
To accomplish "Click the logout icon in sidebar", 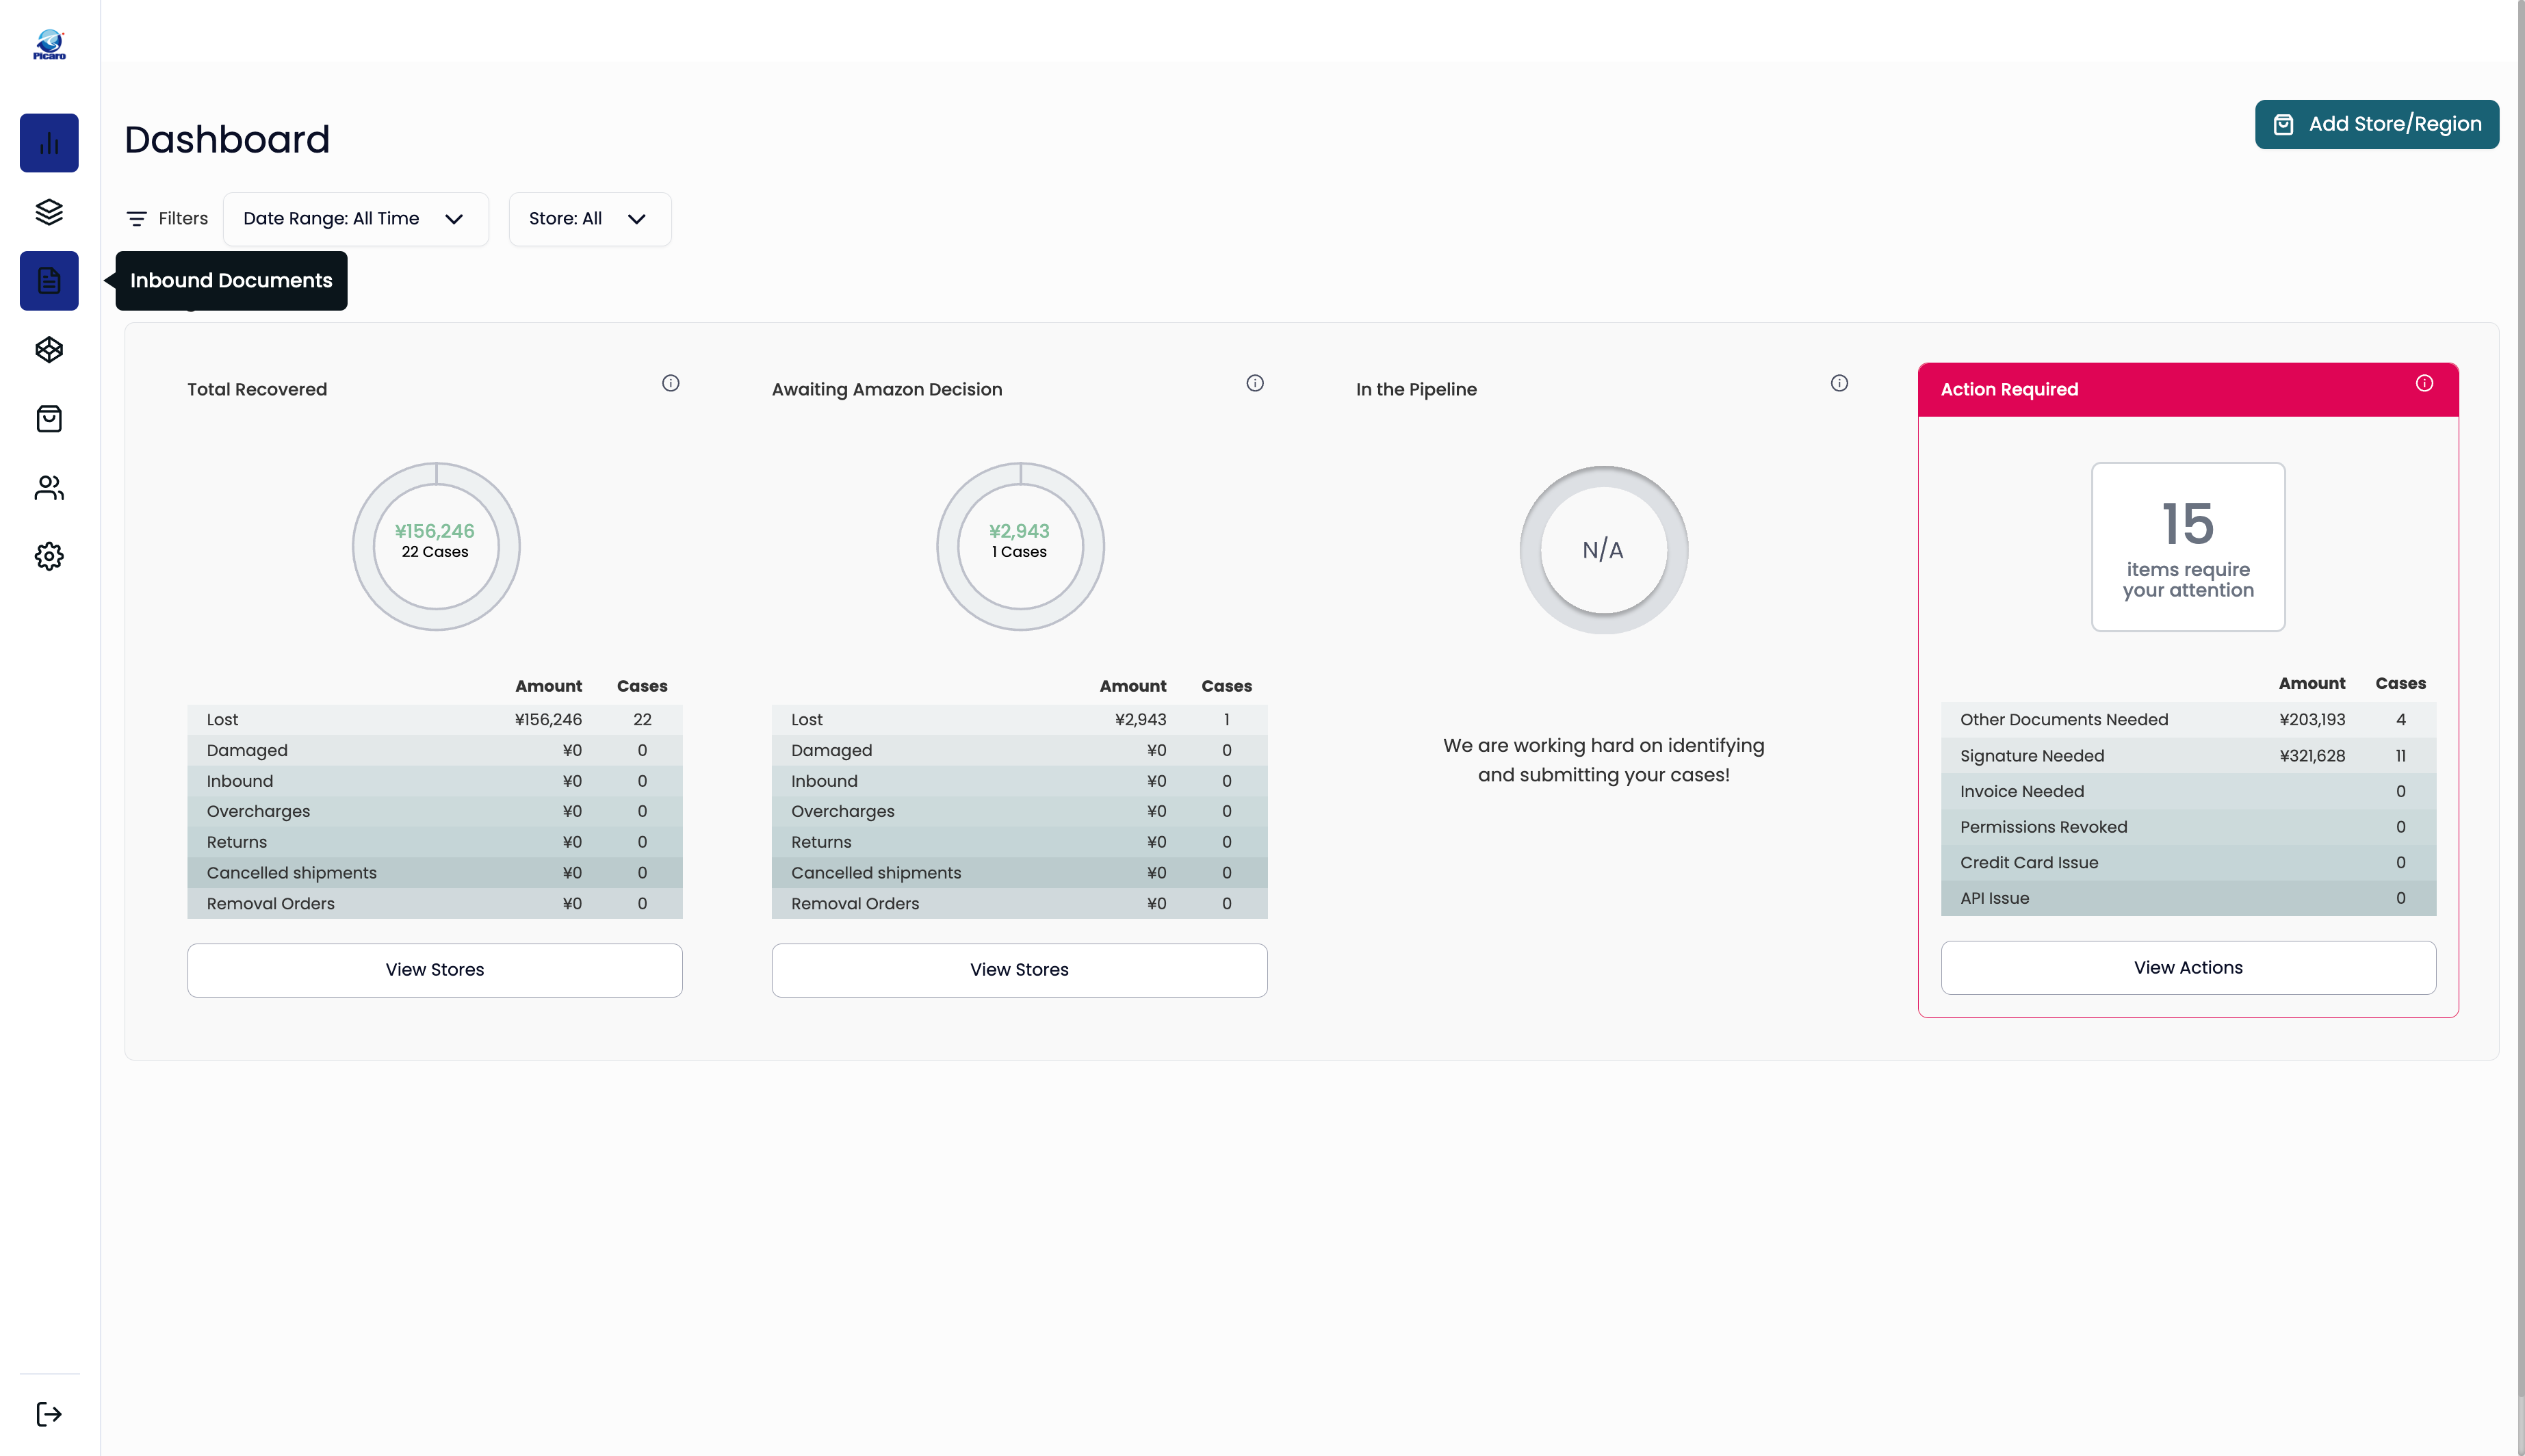I will click(49, 1414).
